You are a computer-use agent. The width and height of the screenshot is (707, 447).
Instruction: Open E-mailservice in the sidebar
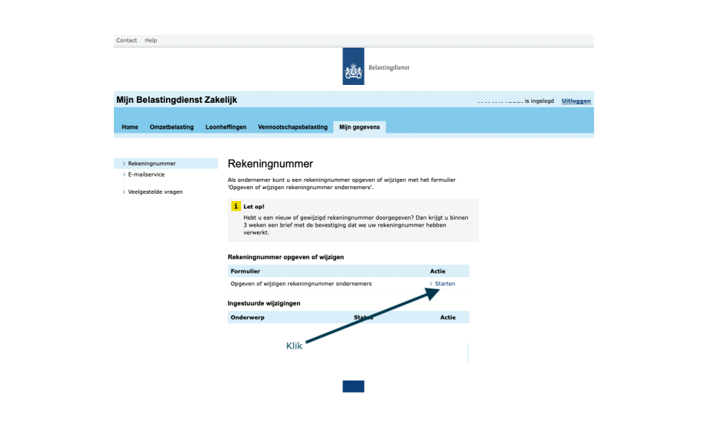146,174
